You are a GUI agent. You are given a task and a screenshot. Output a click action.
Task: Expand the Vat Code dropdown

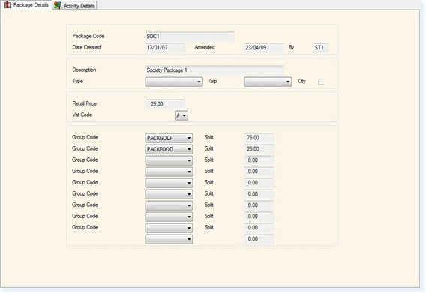tap(181, 115)
